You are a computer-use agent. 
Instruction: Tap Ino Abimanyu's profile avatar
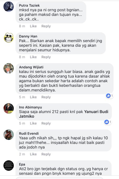[9, 108]
